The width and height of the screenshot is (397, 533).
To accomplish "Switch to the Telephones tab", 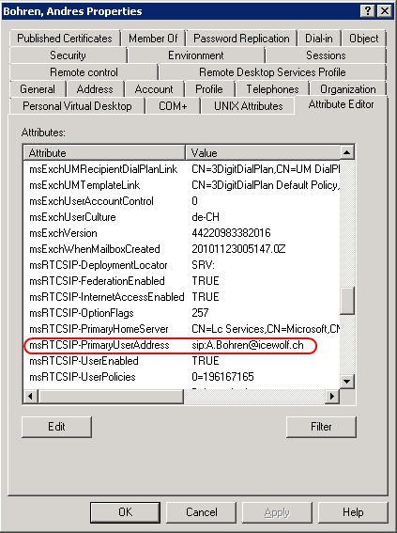I will [272, 89].
